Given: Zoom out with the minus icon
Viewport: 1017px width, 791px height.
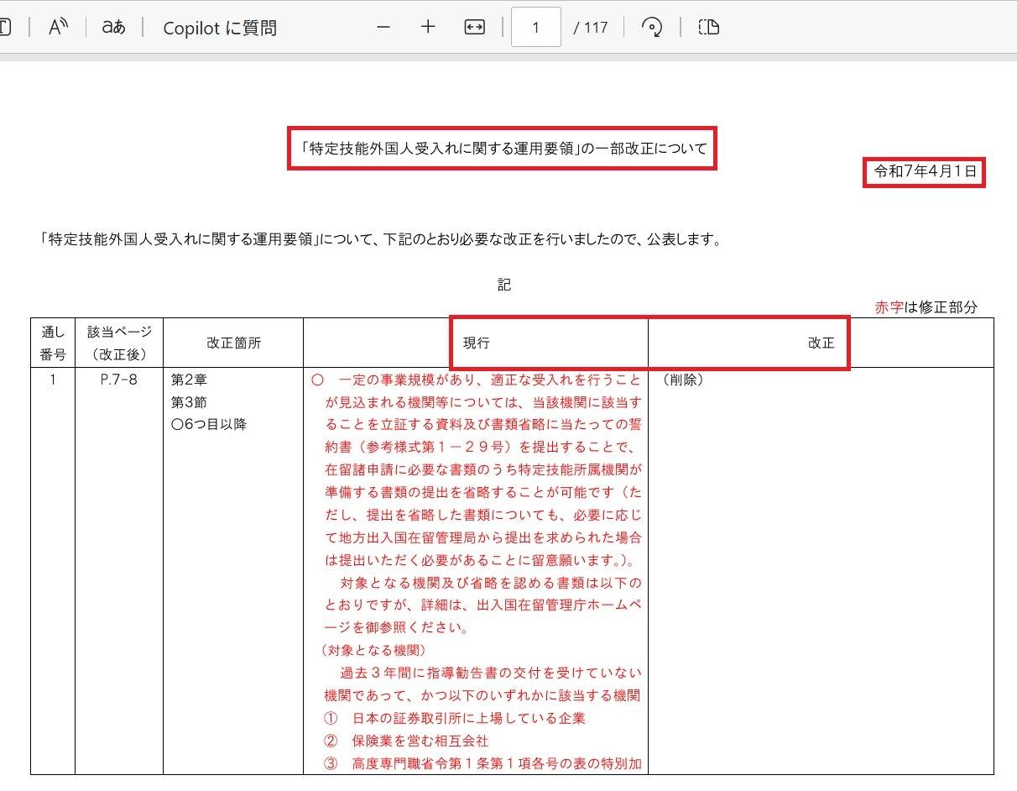Looking at the screenshot, I should point(383,27).
